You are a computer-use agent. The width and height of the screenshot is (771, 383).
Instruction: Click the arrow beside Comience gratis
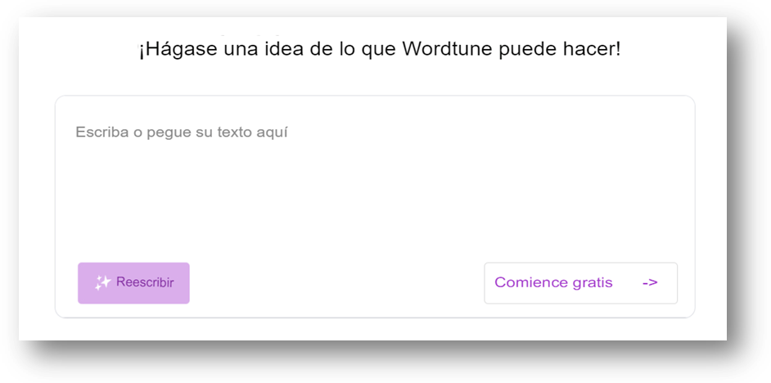(x=650, y=282)
